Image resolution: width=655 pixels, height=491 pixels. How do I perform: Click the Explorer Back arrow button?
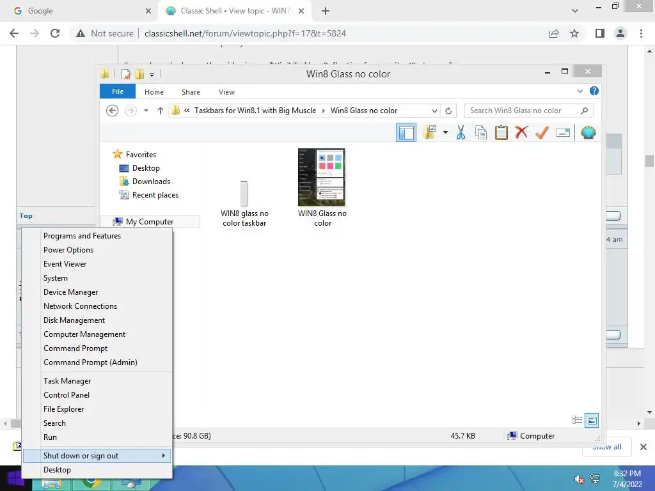[x=112, y=111]
